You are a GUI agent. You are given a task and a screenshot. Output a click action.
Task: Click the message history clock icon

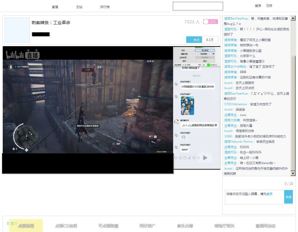point(199,158)
